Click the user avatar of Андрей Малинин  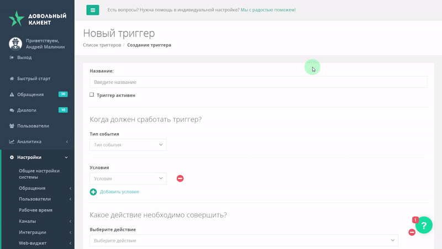click(x=15, y=44)
